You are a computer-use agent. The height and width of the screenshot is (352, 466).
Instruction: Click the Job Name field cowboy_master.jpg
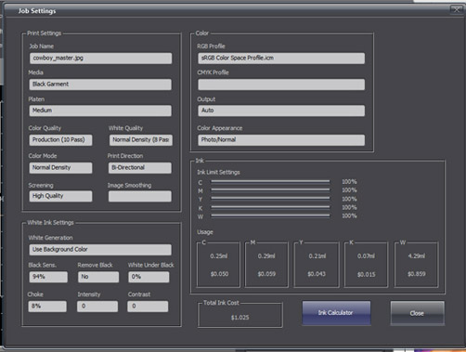(100, 59)
